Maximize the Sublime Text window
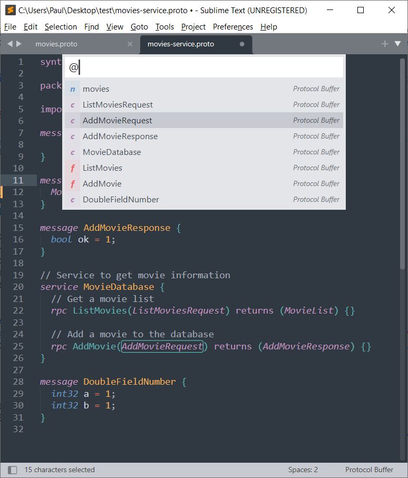Image resolution: width=408 pixels, height=478 pixels. (x=361, y=10)
